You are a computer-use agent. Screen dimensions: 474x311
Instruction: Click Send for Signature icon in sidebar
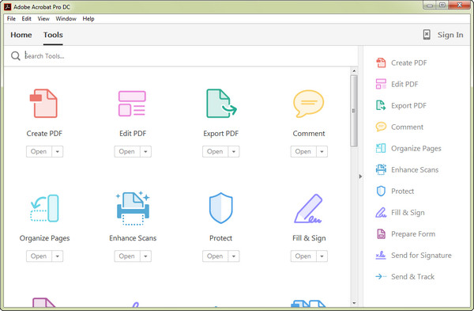pyautogui.click(x=381, y=256)
